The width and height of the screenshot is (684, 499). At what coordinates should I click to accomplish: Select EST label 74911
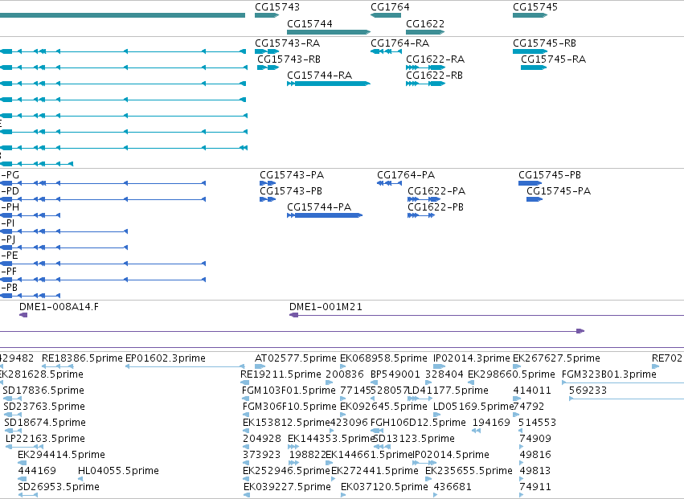pyautogui.click(x=535, y=487)
